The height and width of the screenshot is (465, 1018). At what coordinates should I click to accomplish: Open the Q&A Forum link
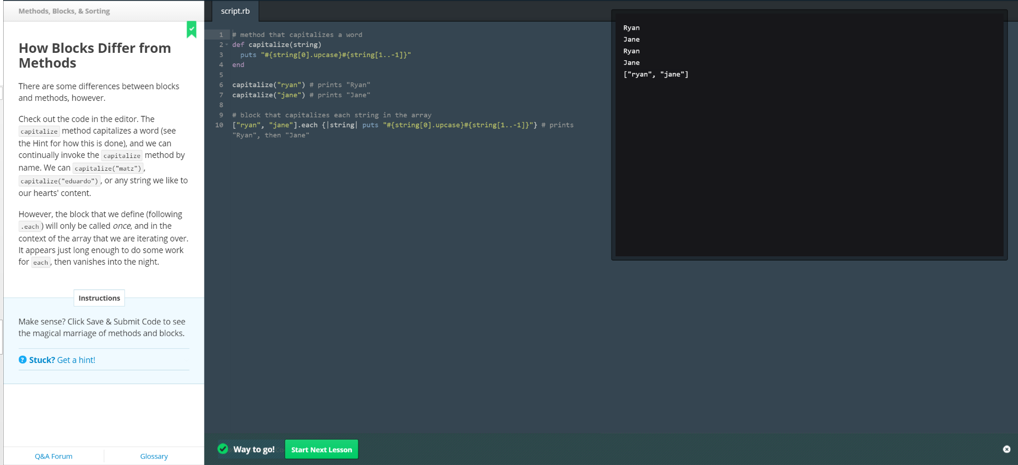(53, 456)
